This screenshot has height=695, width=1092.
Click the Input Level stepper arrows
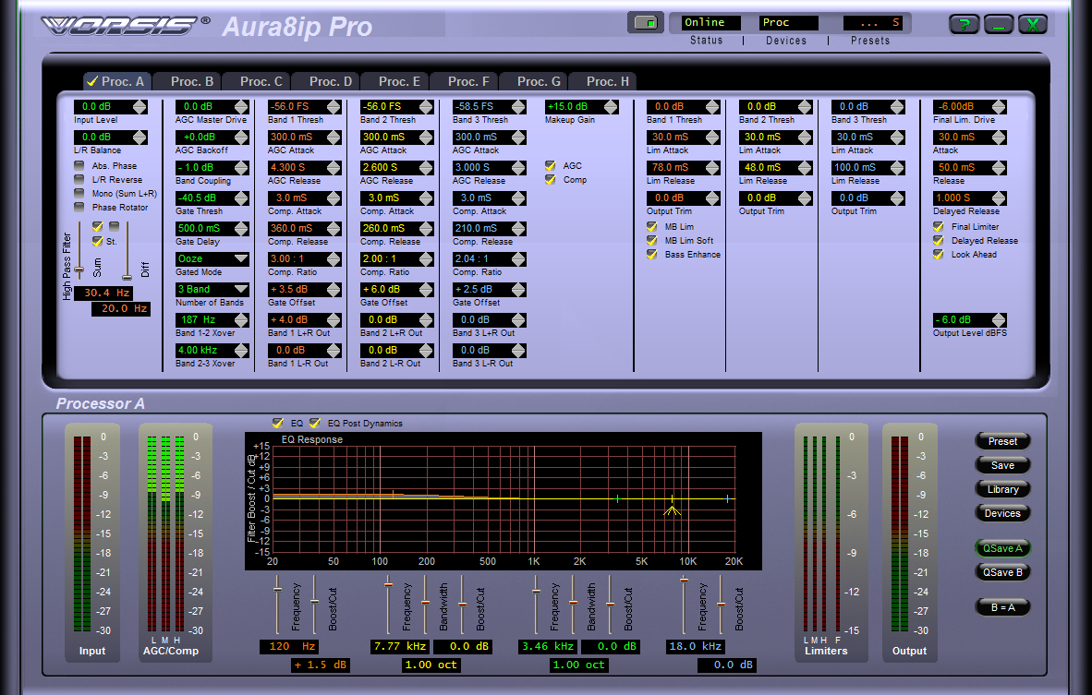[140, 106]
